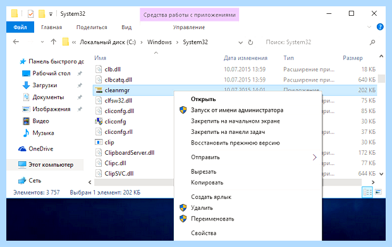Switch to details view icon in status bar
The height and width of the screenshot is (247, 392).
click(367, 192)
